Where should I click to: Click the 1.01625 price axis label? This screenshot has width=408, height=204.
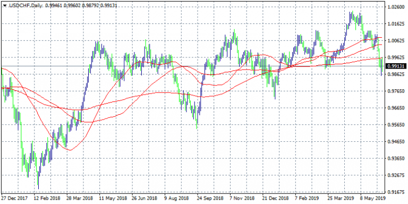(x=396, y=24)
